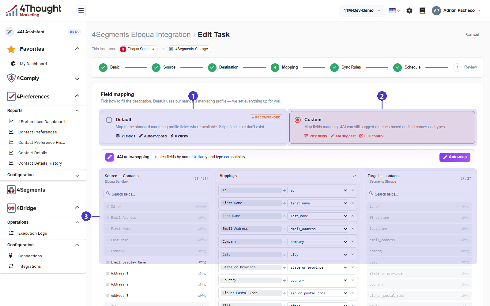Open settings gear icon in header
The width and height of the screenshot is (490, 306).
click(x=409, y=11)
